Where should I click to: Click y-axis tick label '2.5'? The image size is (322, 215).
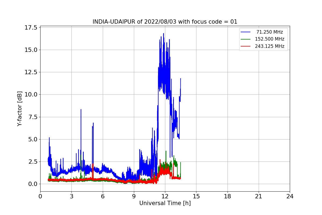33,162
